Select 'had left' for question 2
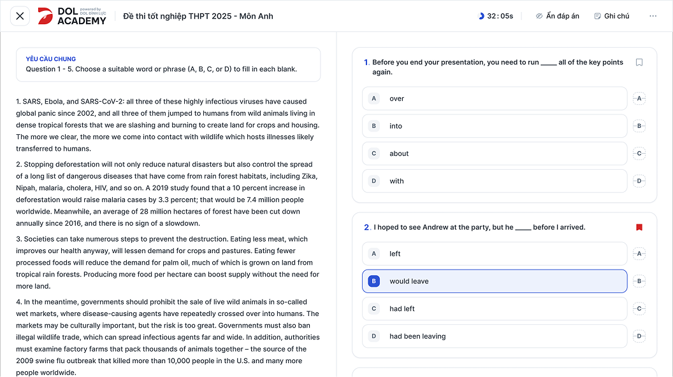Image resolution: width=673 pixels, height=377 pixels. [495, 309]
